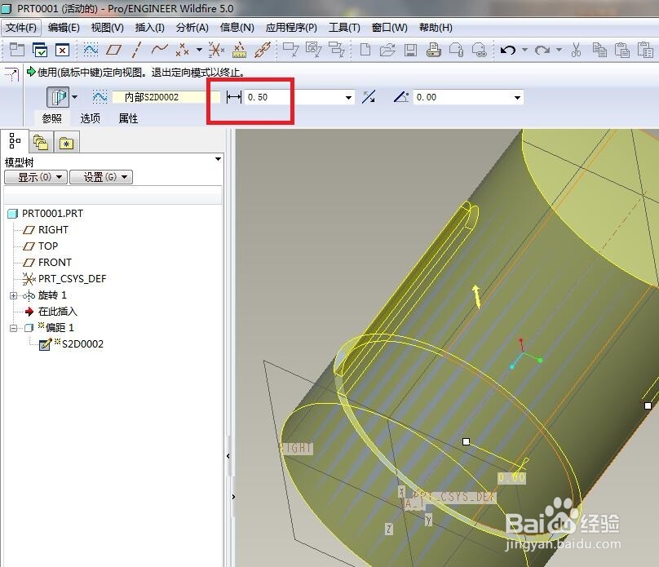Image resolution: width=659 pixels, height=567 pixels.
Task: Click the reference chain link icon
Action: point(263,50)
